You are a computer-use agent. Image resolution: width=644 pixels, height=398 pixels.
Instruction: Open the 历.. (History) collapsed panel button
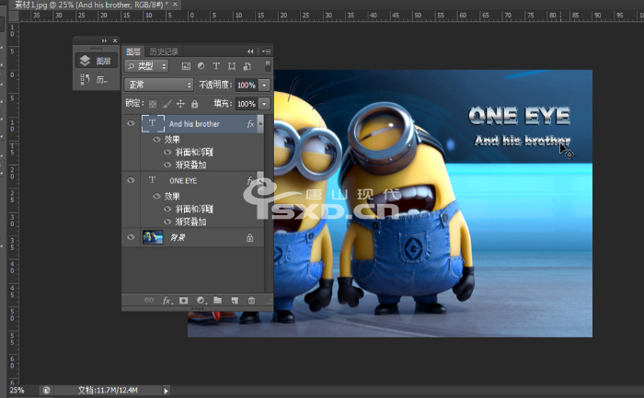(96, 79)
